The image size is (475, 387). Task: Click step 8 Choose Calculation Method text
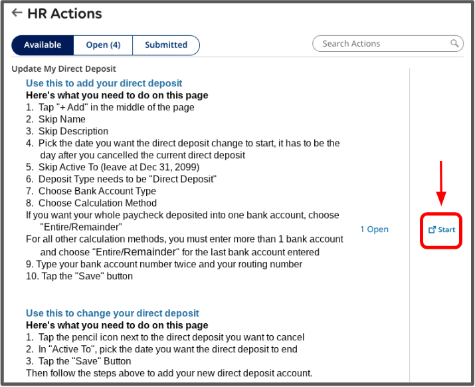pyautogui.click(x=91, y=203)
